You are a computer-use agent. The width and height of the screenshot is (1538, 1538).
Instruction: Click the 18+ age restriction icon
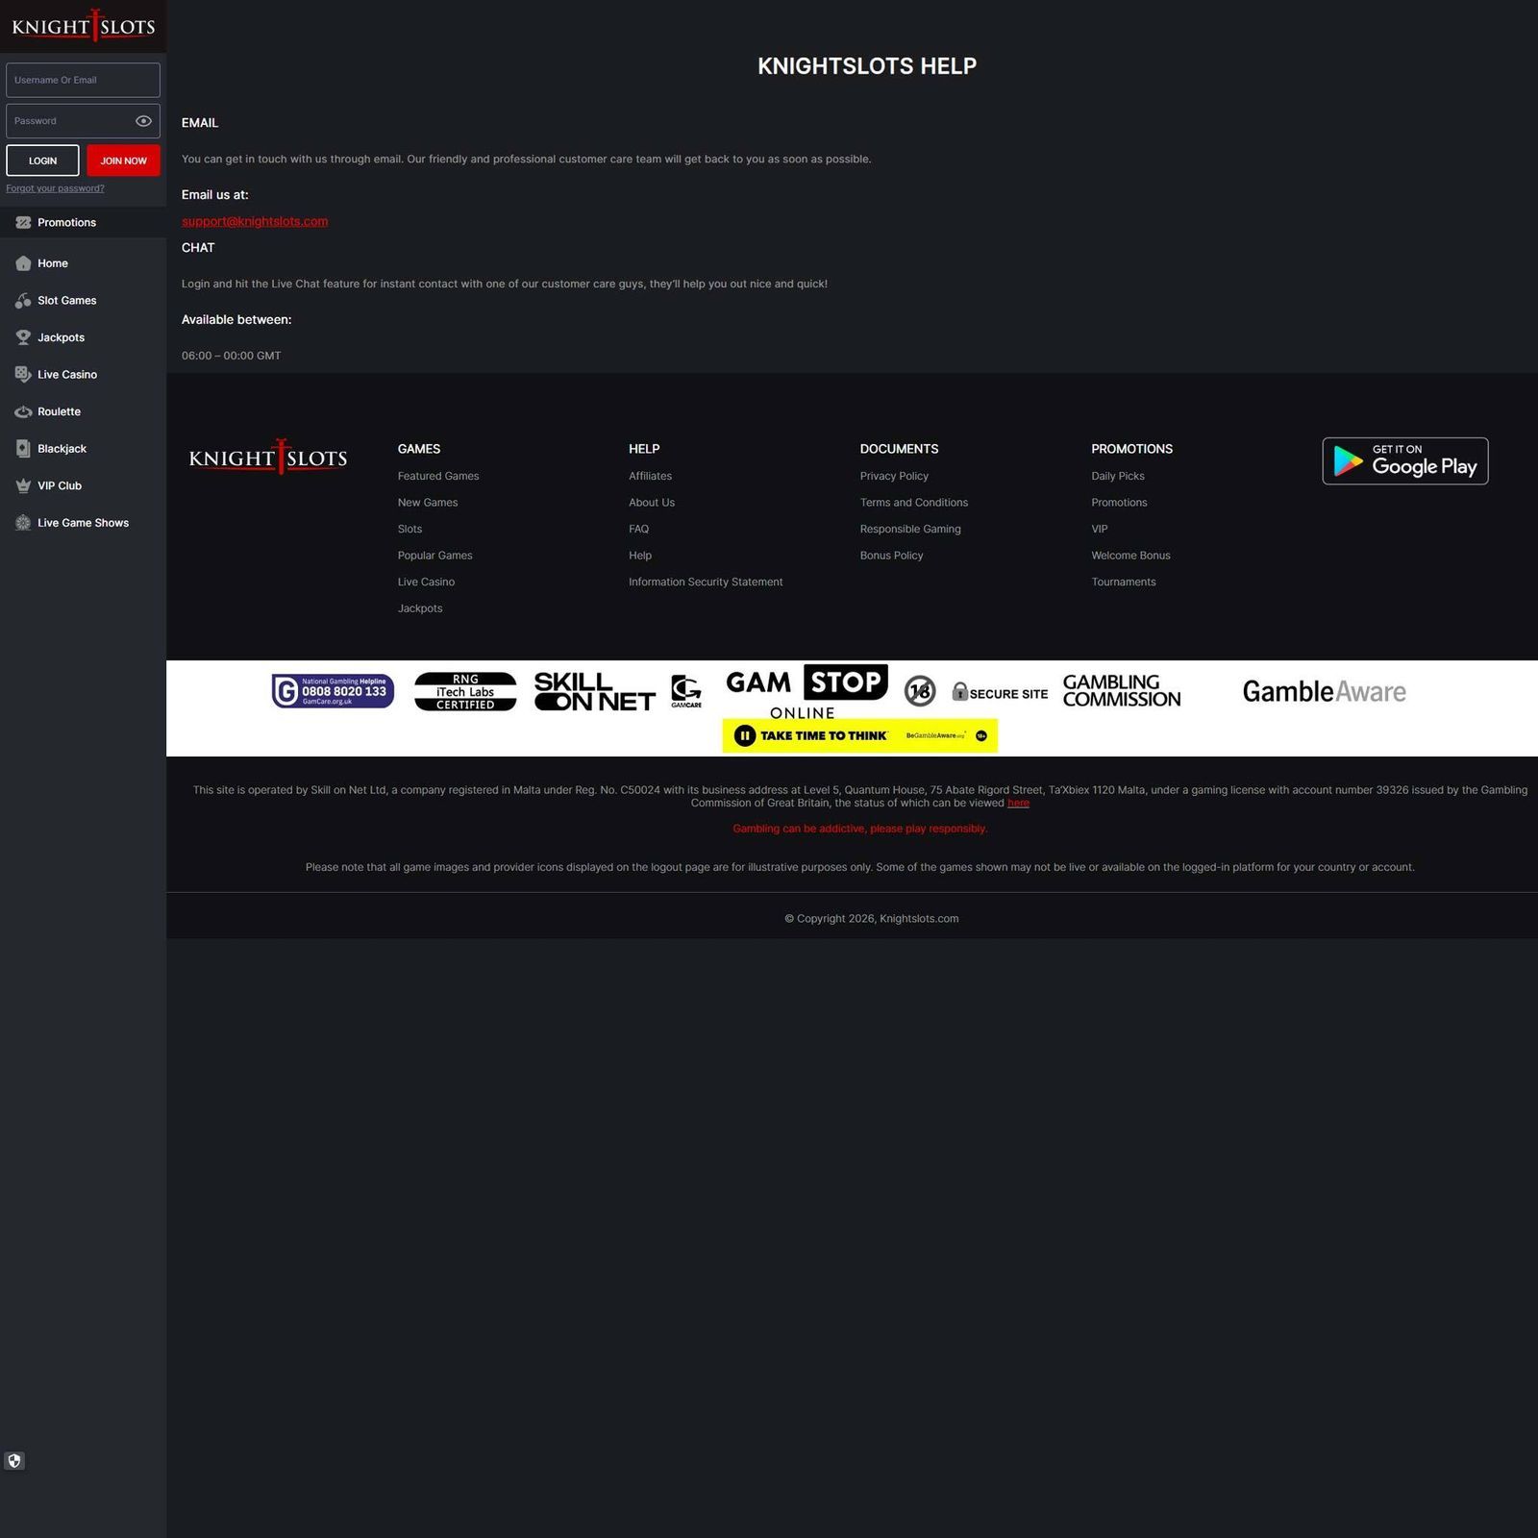920,690
